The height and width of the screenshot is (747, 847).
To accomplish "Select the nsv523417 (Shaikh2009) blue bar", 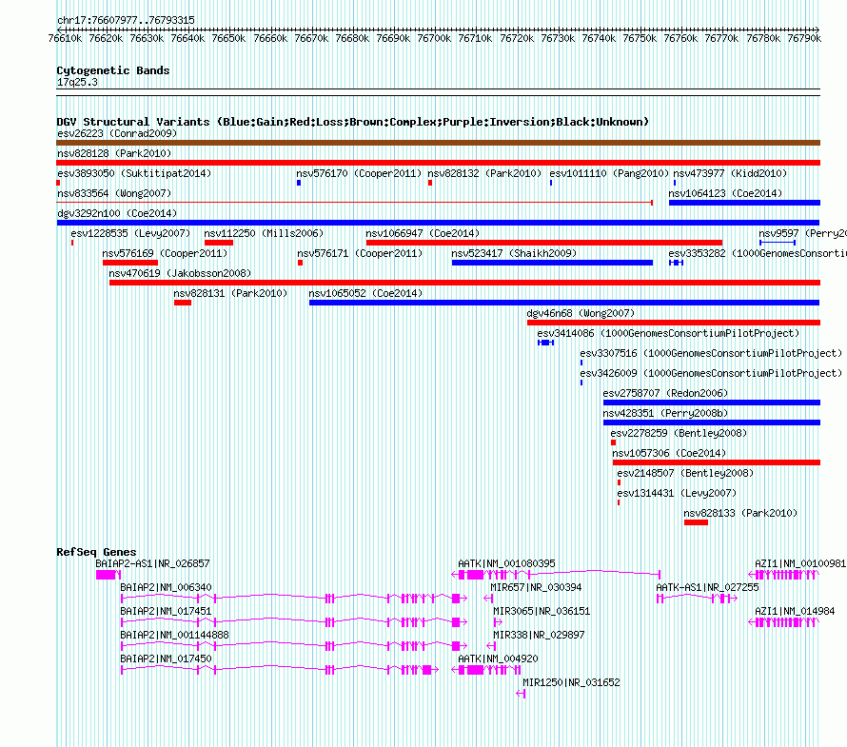I will click(552, 263).
